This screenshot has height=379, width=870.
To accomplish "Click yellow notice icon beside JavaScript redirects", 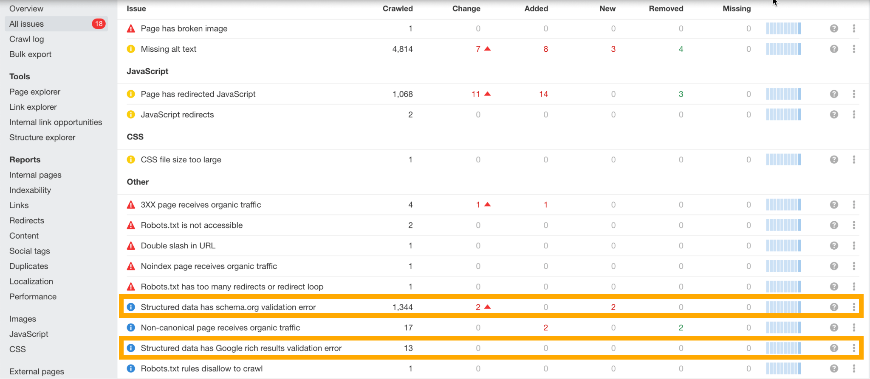I will pyautogui.click(x=131, y=114).
